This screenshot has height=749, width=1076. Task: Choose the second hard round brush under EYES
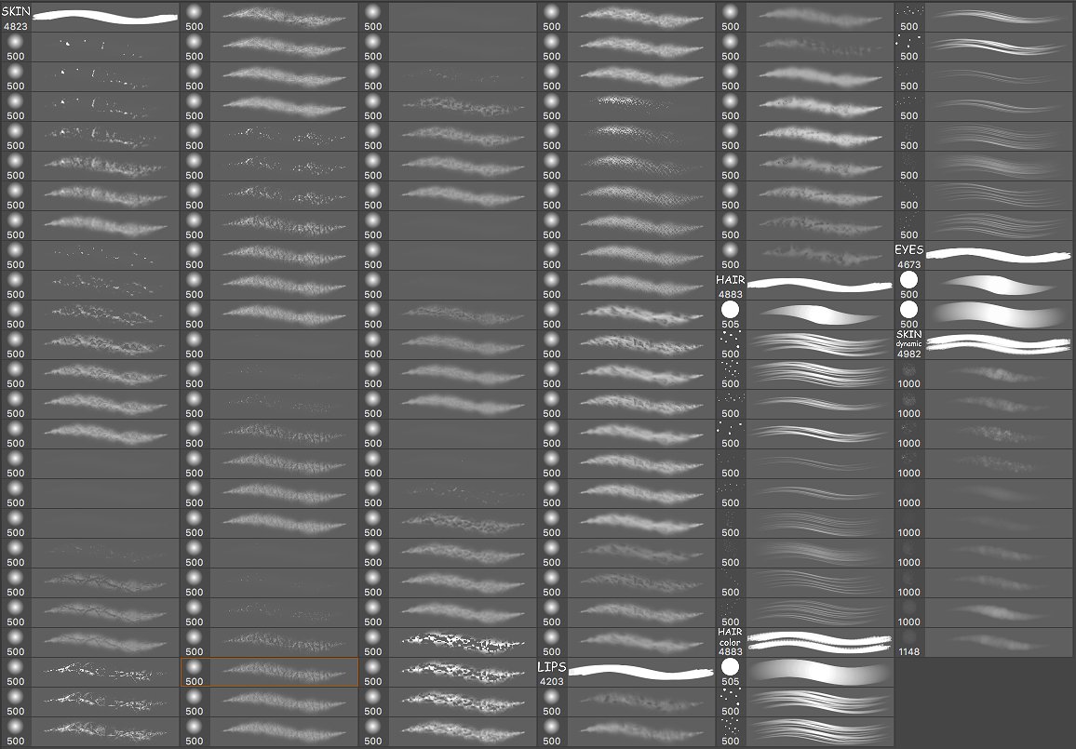pos(984,314)
